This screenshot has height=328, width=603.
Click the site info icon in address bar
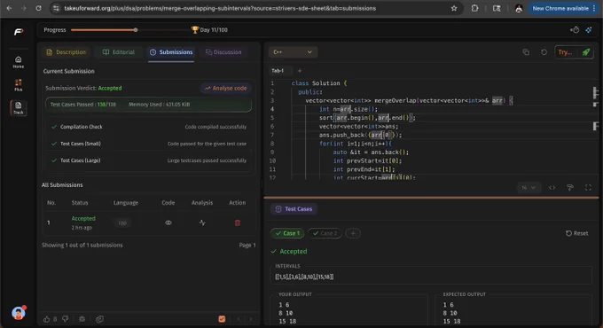tap(56, 8)
